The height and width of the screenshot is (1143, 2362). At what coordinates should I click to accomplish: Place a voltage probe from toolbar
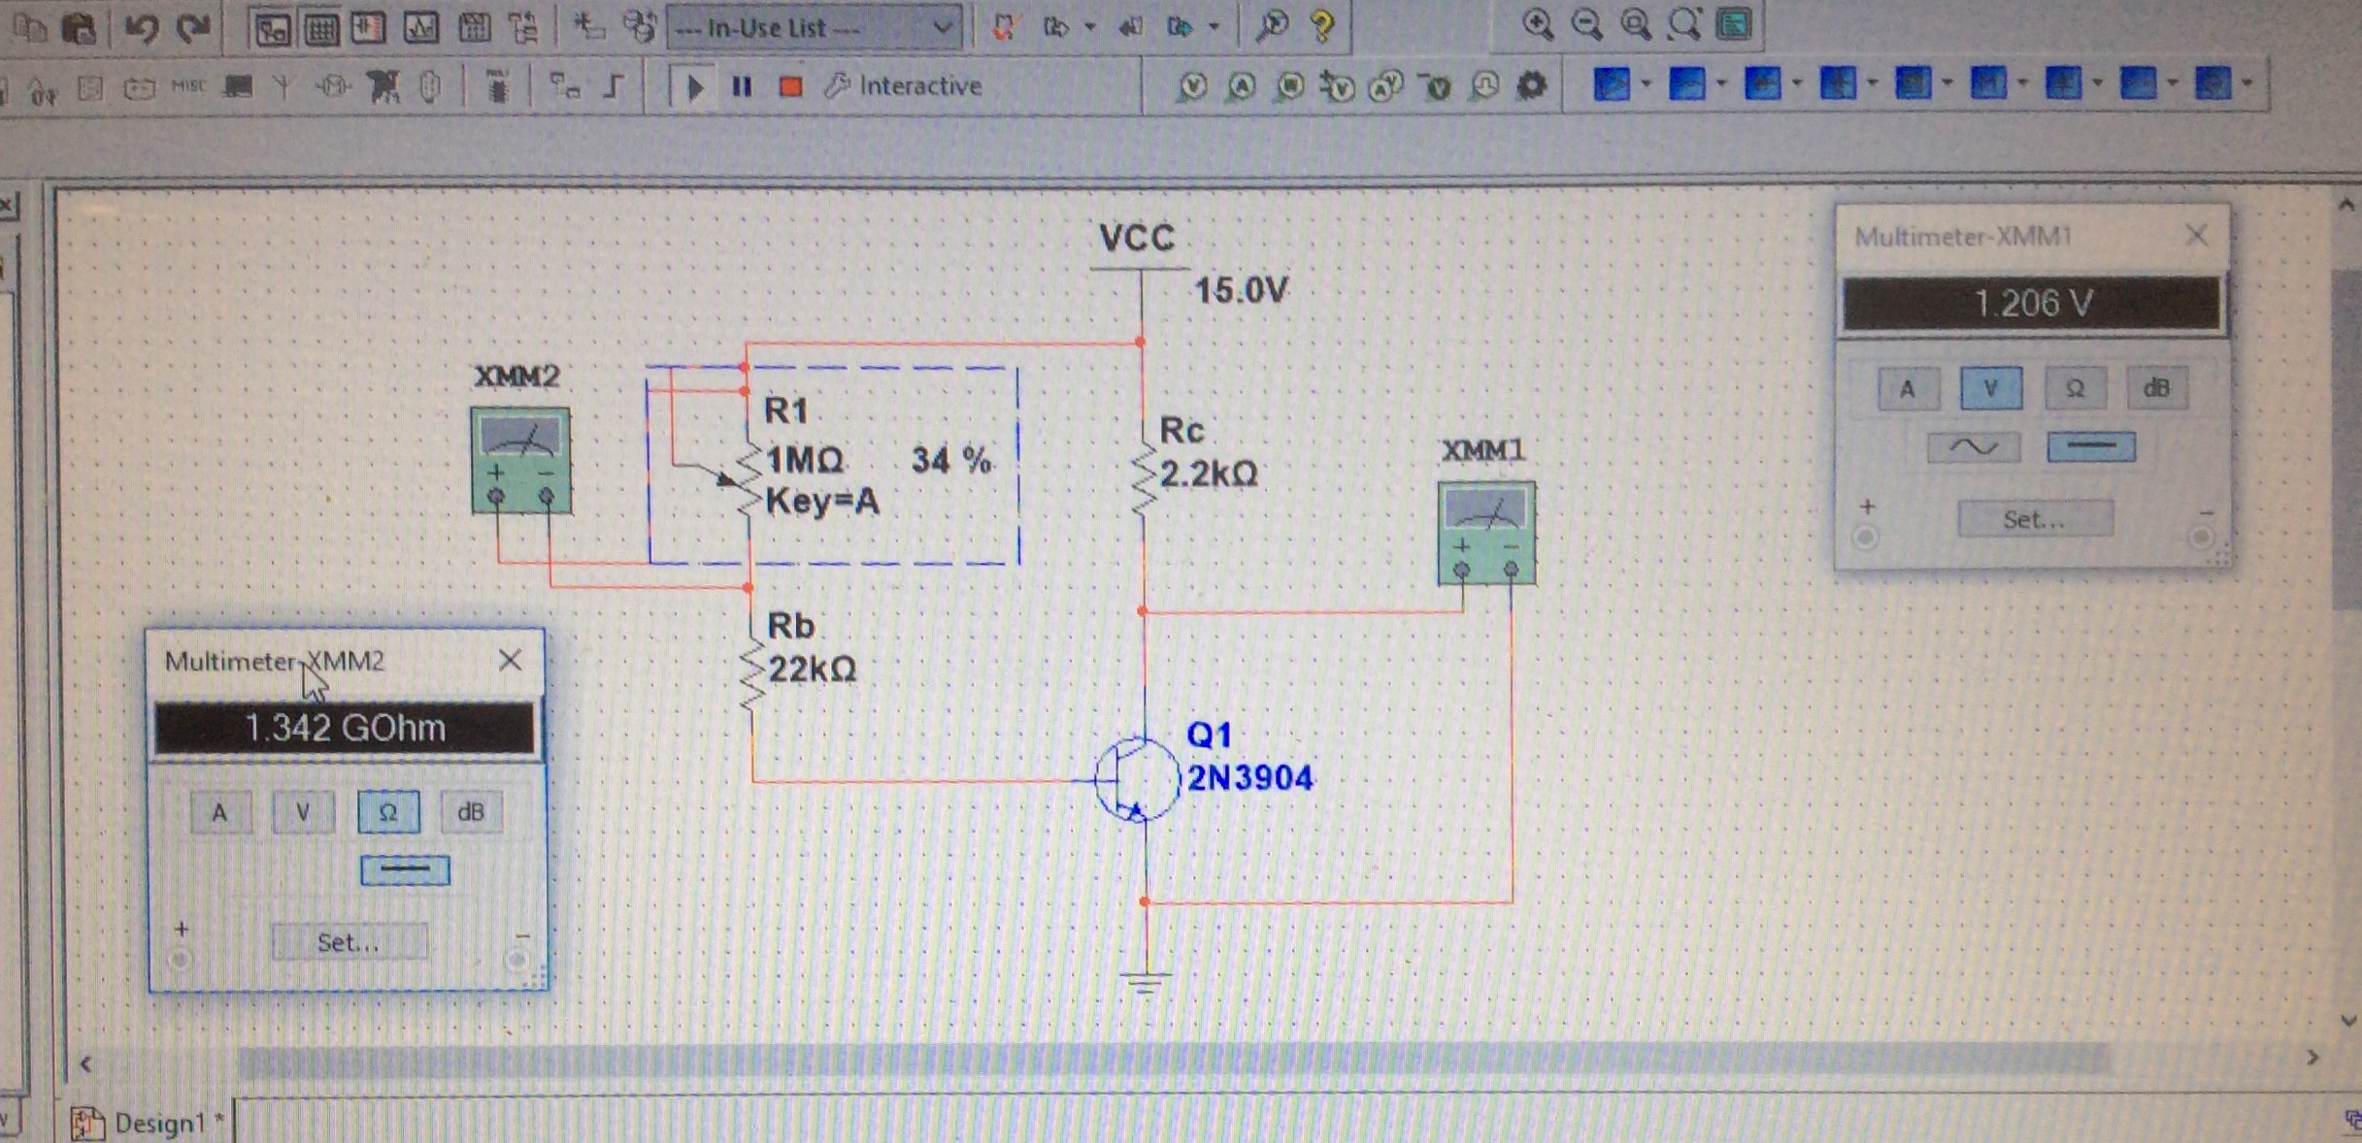1193,86
